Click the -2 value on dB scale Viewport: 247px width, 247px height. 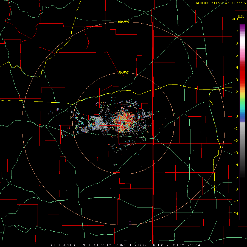(236, 141)
